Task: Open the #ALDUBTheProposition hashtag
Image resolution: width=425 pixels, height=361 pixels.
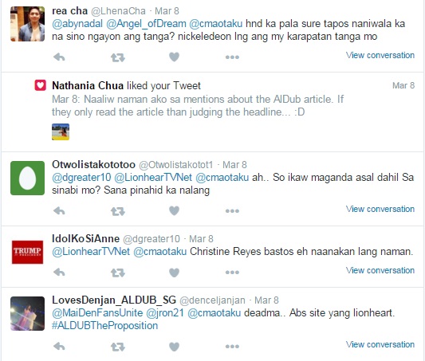Action: click(105, 325)
